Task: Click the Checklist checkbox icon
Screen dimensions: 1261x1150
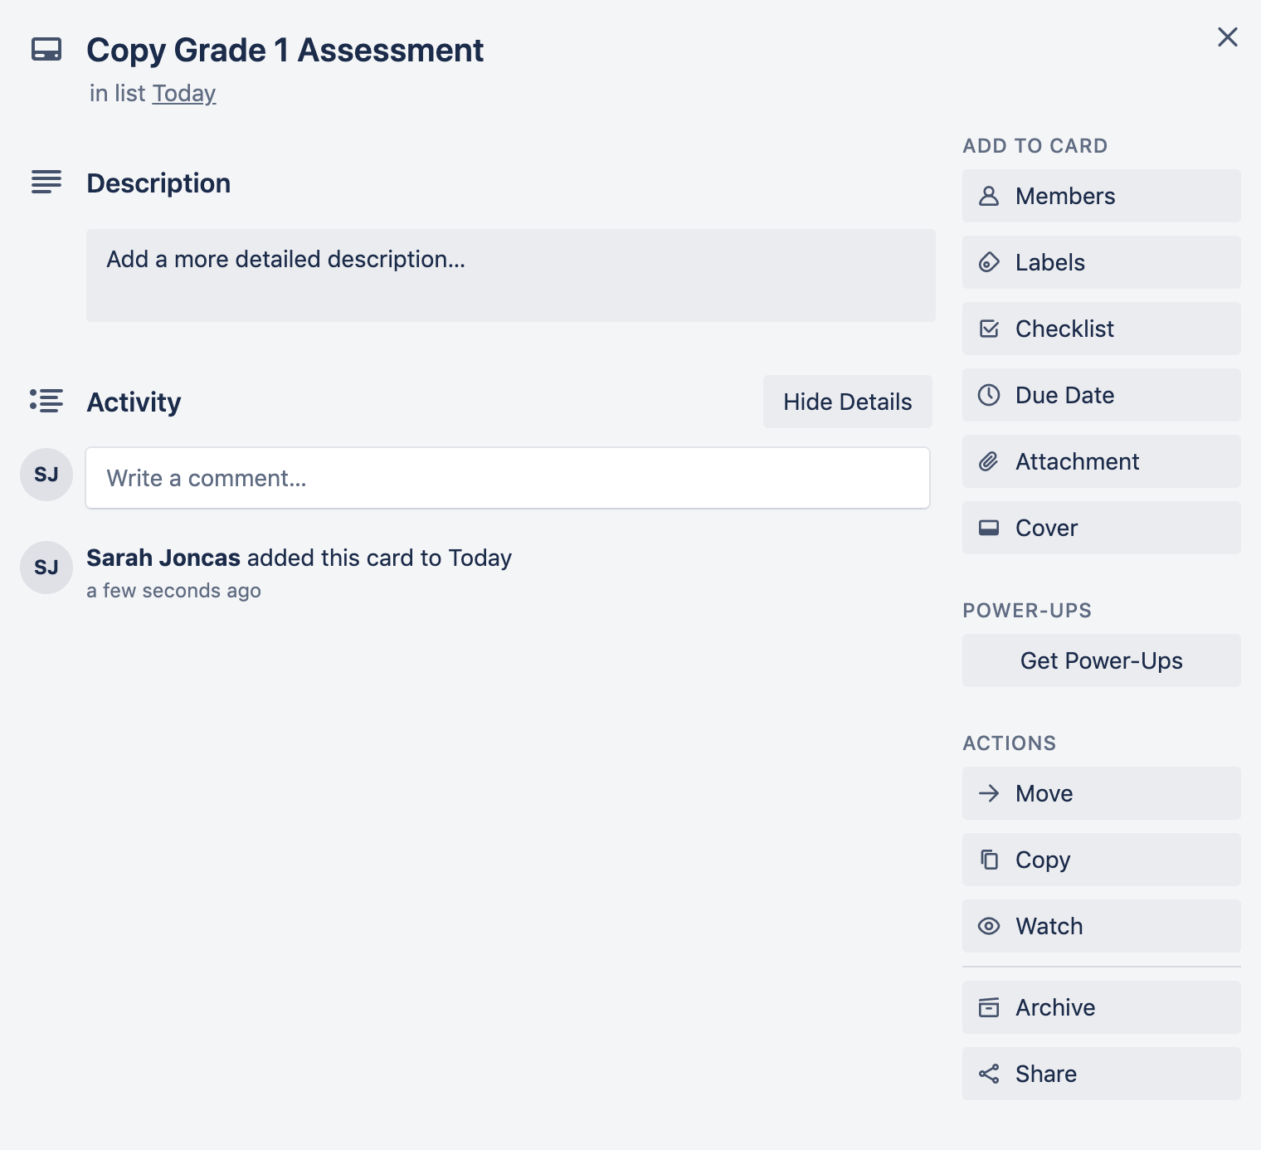Action: [x=989, y=329]
